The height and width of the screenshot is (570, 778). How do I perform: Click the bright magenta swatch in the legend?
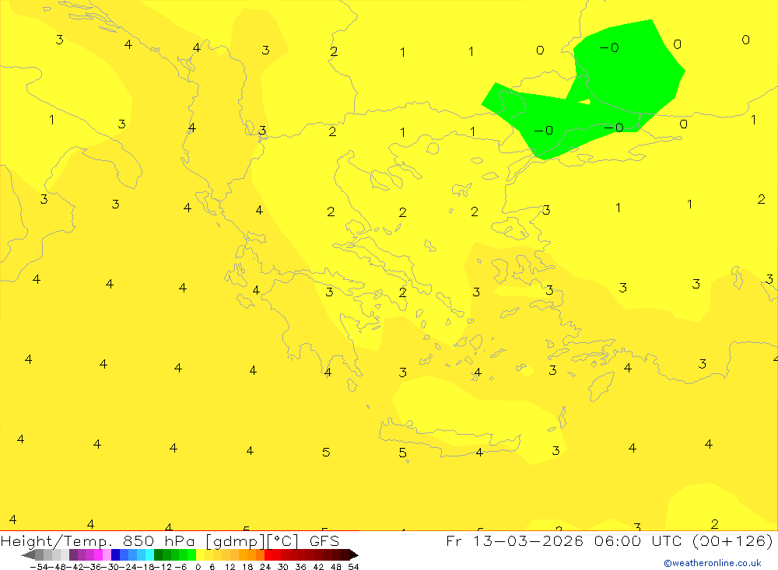98,555
